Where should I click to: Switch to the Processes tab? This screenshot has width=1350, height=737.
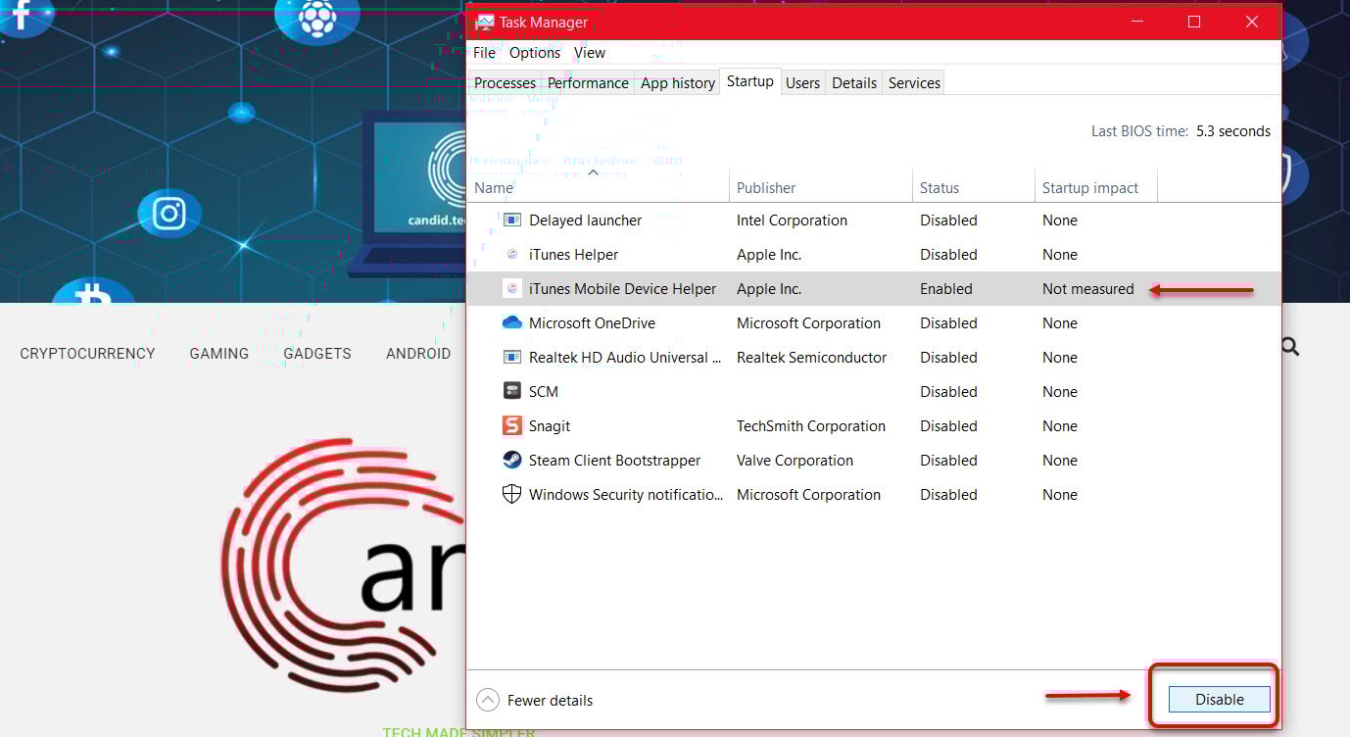coord(505,83)
